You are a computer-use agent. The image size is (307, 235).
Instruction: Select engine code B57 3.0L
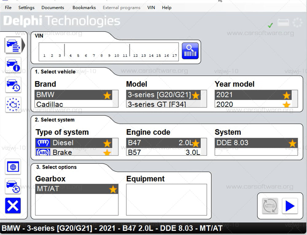(163, 152)
